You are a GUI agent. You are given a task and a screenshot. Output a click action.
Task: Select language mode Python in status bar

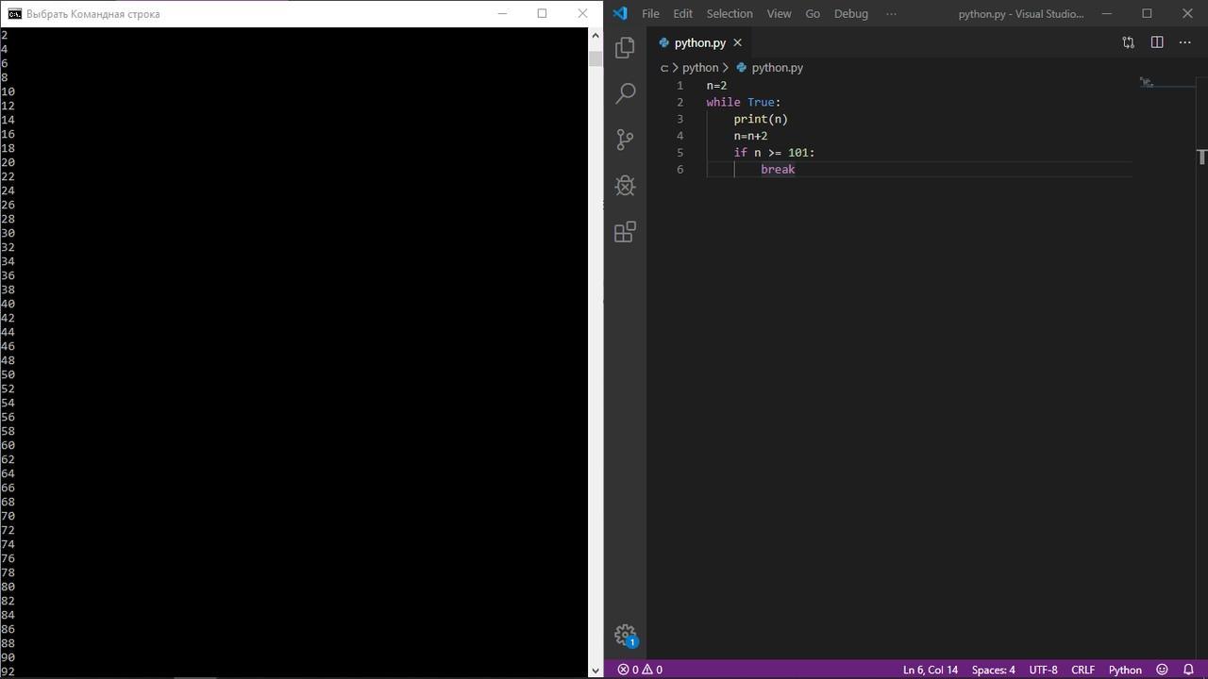pyautogui.click(x=1124, y=670)
